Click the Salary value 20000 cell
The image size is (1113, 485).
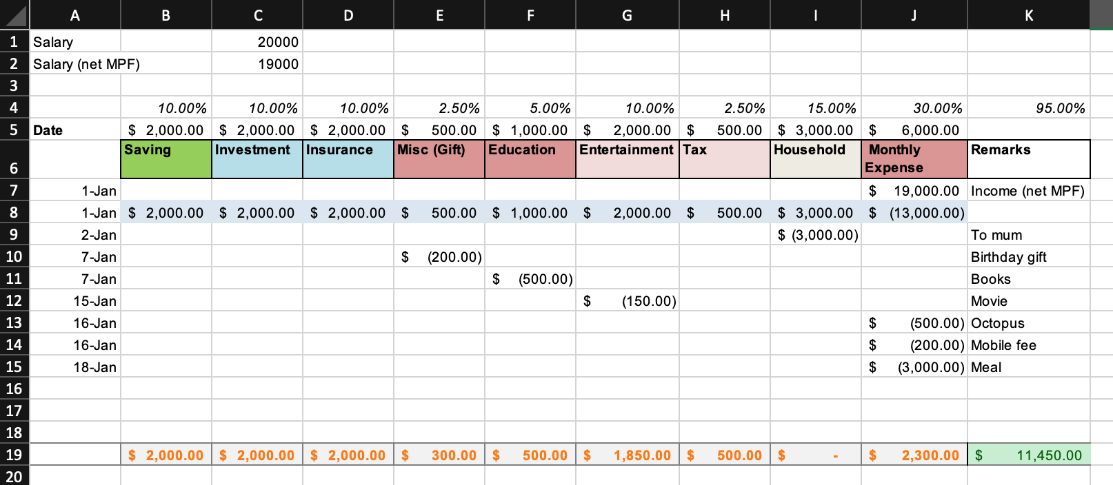coord(257,42)
